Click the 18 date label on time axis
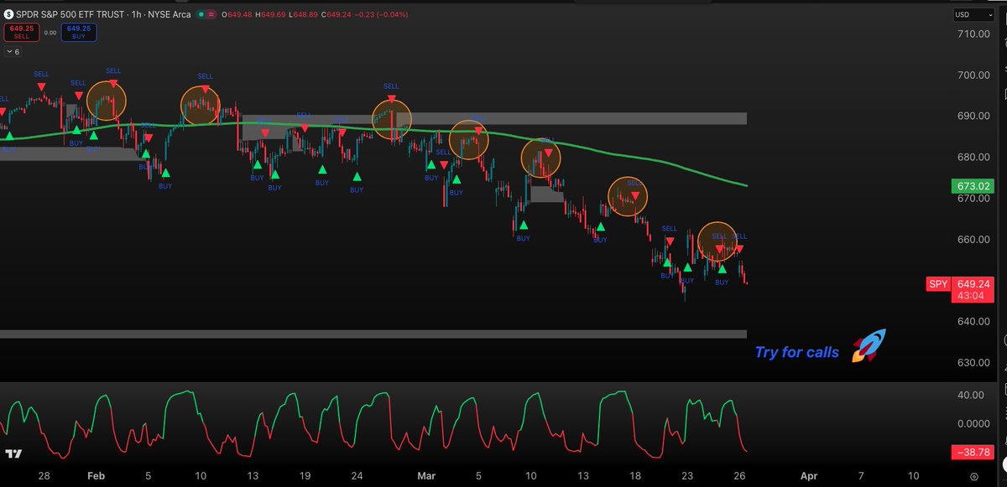1007x487 pixels. (x=635, y=475)
